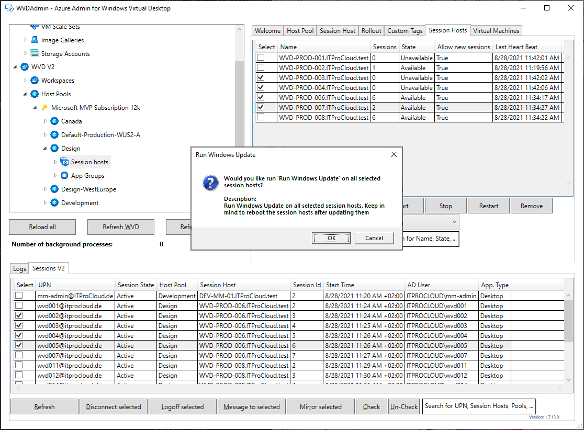Switch to the Logs tab
584x430 pixels.
[x=19, y=268]
